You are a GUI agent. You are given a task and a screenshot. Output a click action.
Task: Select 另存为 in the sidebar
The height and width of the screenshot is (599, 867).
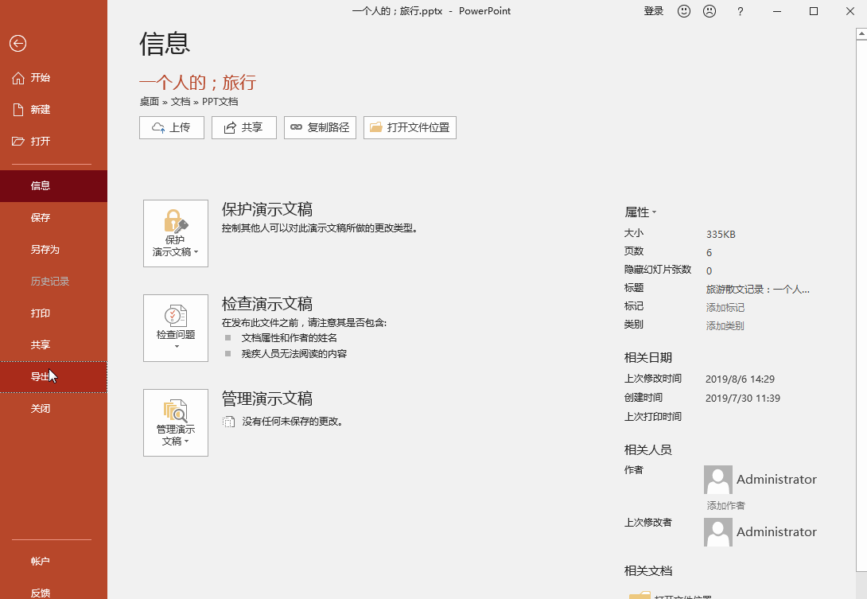click(x=45, y=249)
